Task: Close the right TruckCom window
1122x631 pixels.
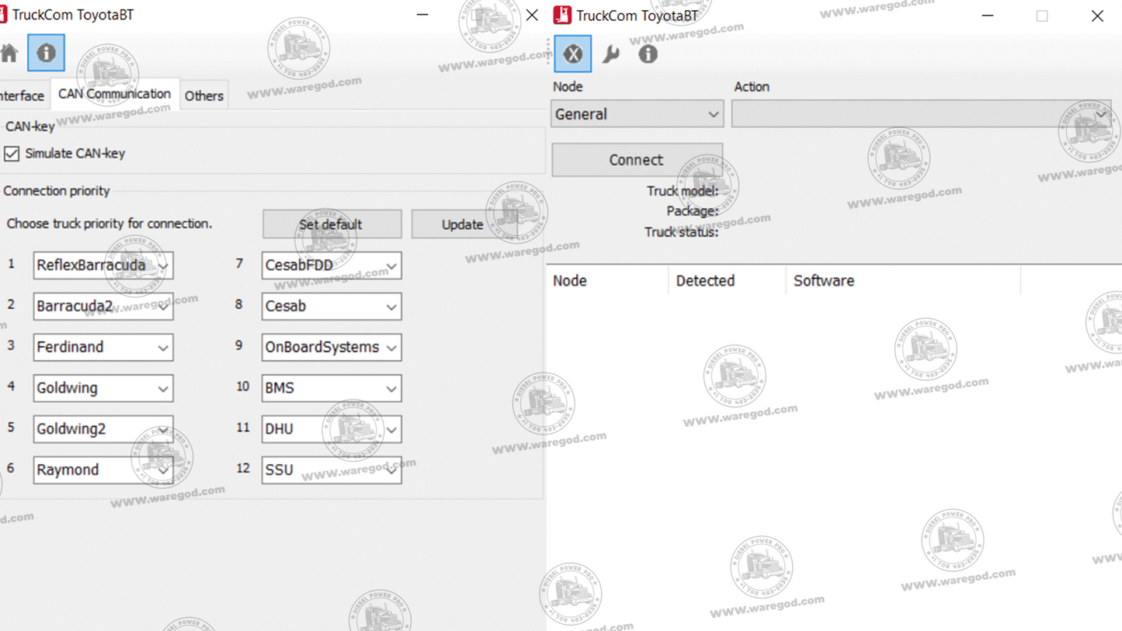Action: 1097,16
